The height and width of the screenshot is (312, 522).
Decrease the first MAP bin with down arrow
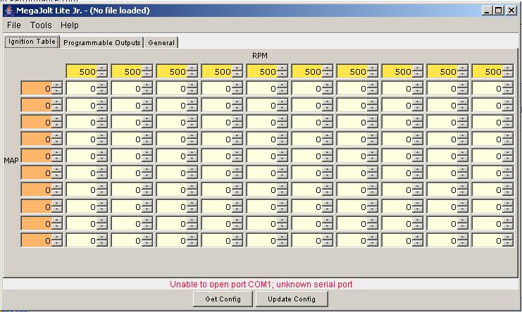[57, 92]
